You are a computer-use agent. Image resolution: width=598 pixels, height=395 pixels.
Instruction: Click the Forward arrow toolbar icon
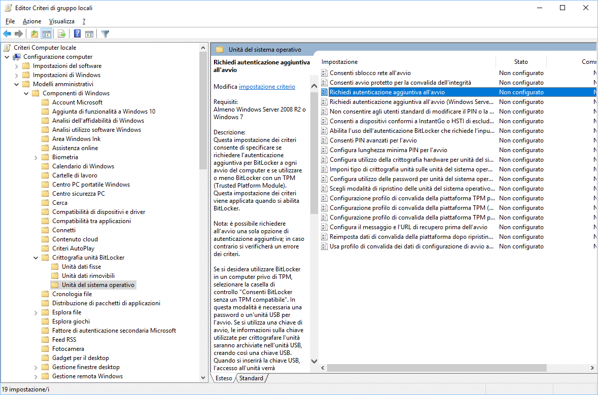tap(19, 34)
